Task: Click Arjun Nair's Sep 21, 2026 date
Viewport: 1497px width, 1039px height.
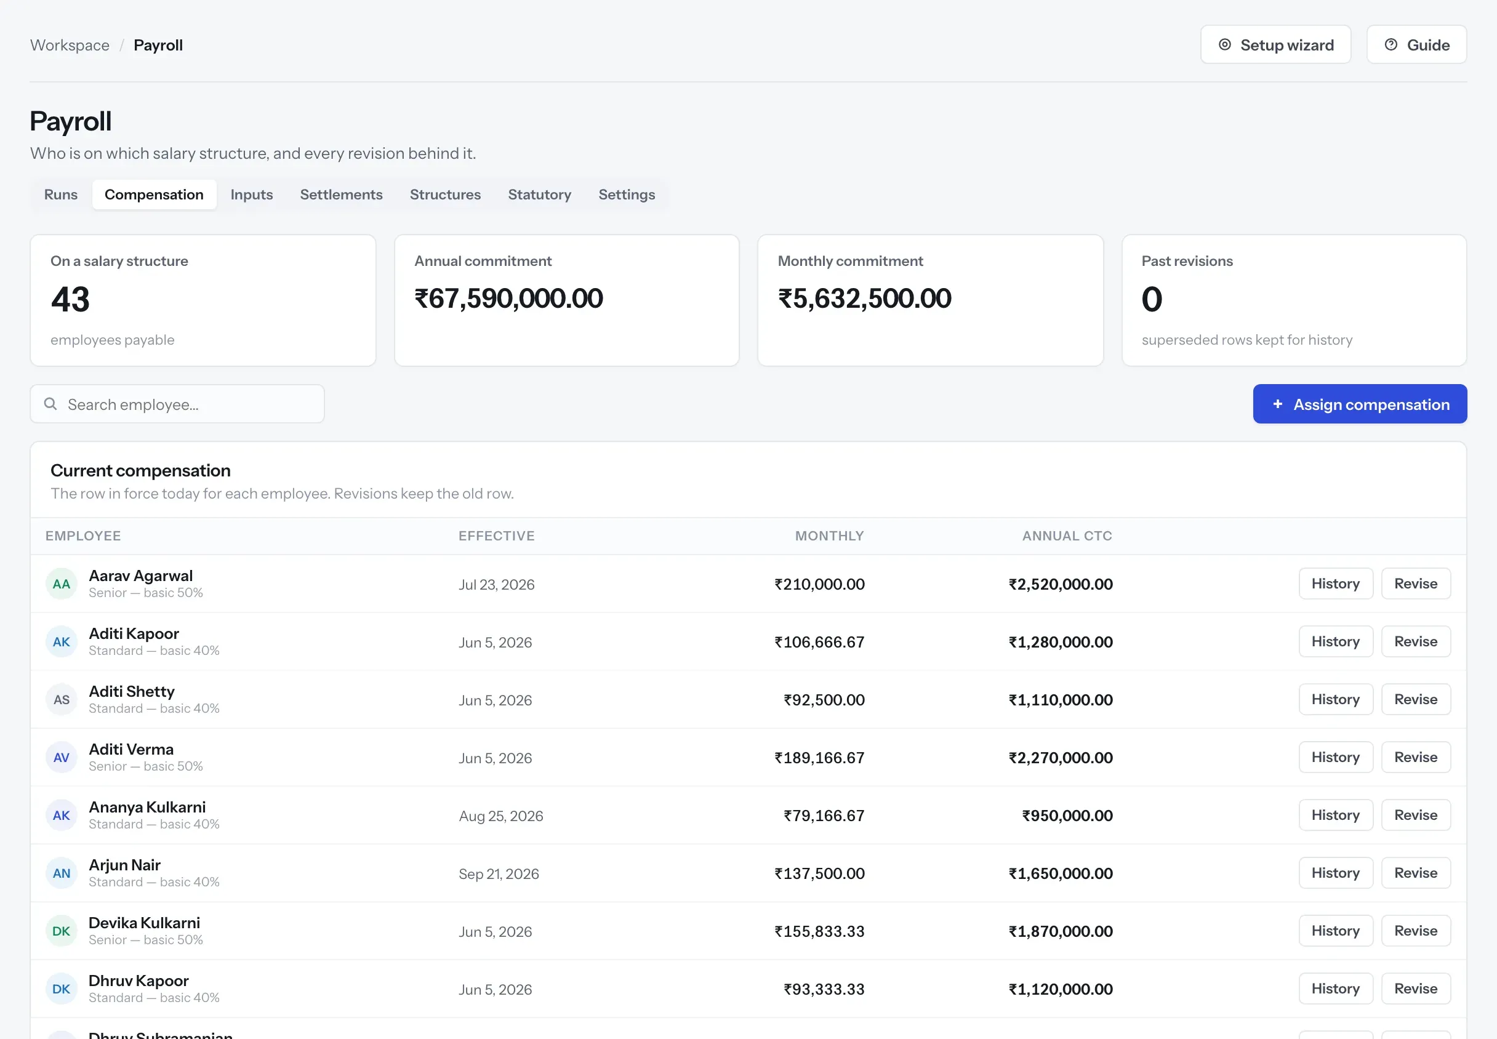Action: (x=499, y=873)
